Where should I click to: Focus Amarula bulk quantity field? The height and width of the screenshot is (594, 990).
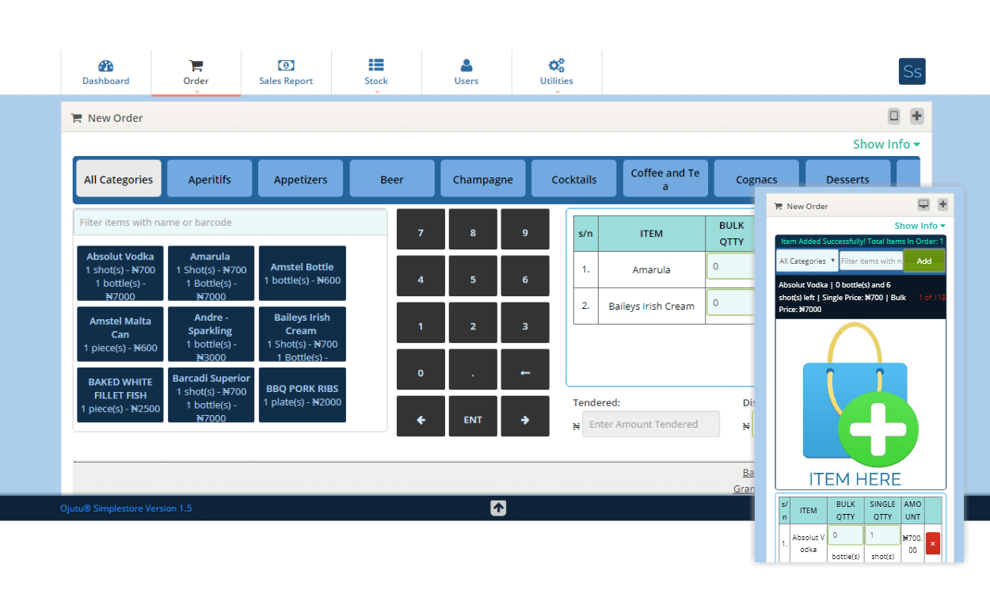click(x=730, y=267)
